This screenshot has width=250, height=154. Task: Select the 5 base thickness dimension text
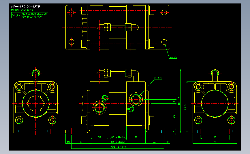174,131
